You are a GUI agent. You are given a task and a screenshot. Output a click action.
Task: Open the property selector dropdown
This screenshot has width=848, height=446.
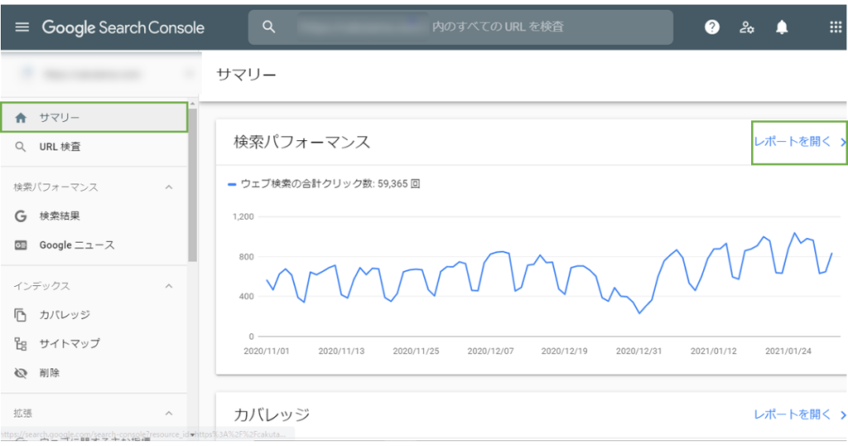click(100, 74)
